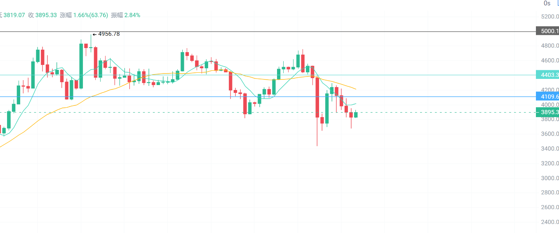
Task: Select the green 3895.3 current price label
Action: [547, 112]
